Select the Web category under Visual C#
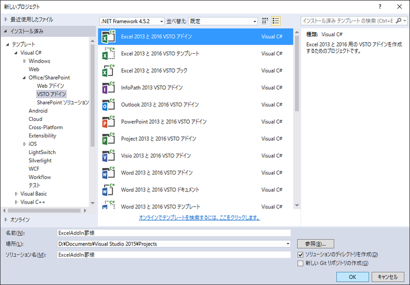Image resolution: width=410 pixels, height=285 pixels. coord(34,69)
